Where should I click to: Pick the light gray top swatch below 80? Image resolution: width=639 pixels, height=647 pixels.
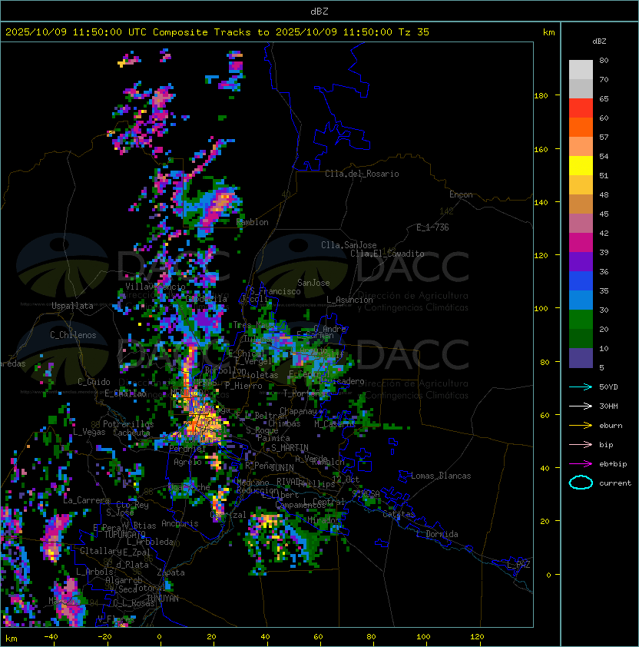(581, 69)
